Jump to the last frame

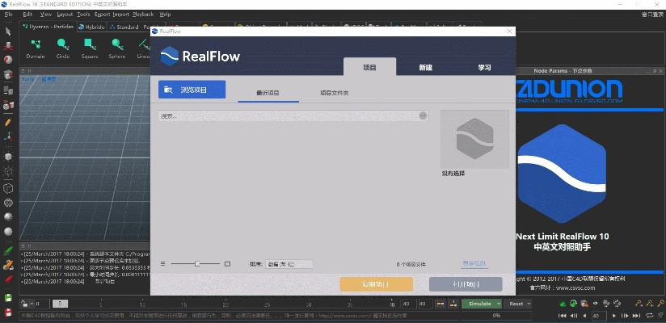[636, 316]
